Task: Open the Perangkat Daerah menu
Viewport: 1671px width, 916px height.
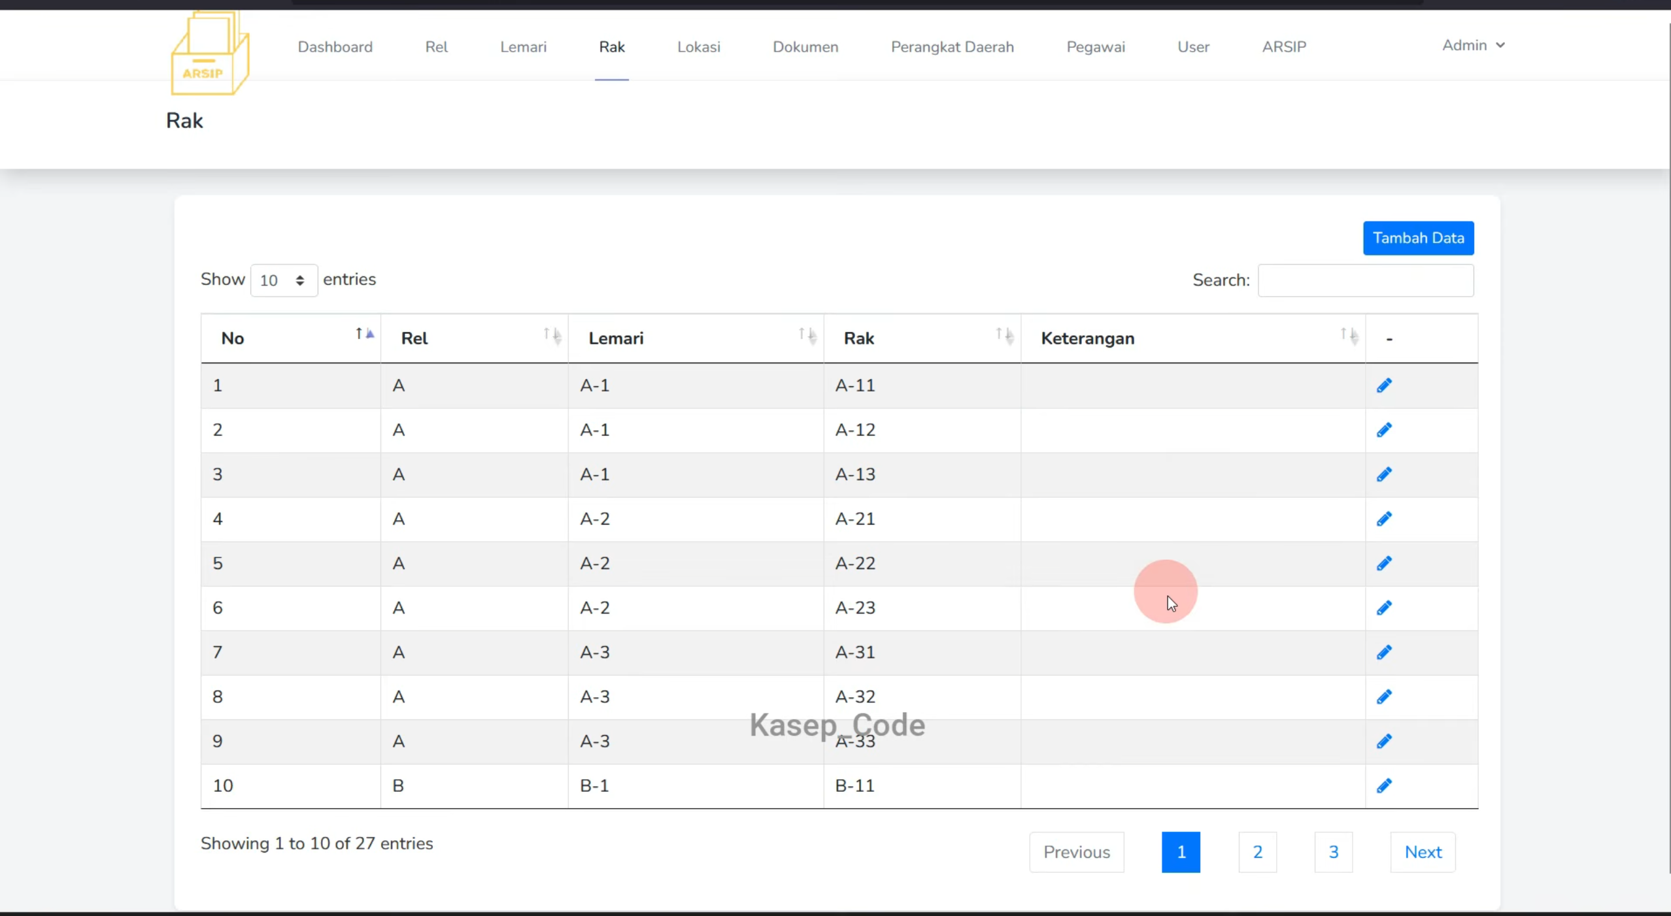Action: coord(953,47)
